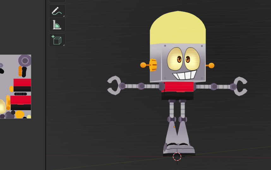This screenshot has width=271, height=170.
Task: Click the orange origin dot on the robot's leg
Action: click(x=174, y=127)
